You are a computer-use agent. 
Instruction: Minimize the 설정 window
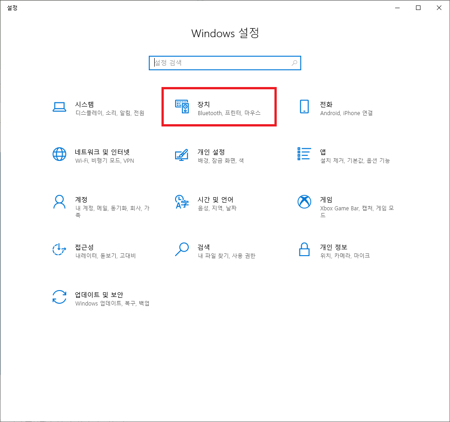tap(397, 8)
